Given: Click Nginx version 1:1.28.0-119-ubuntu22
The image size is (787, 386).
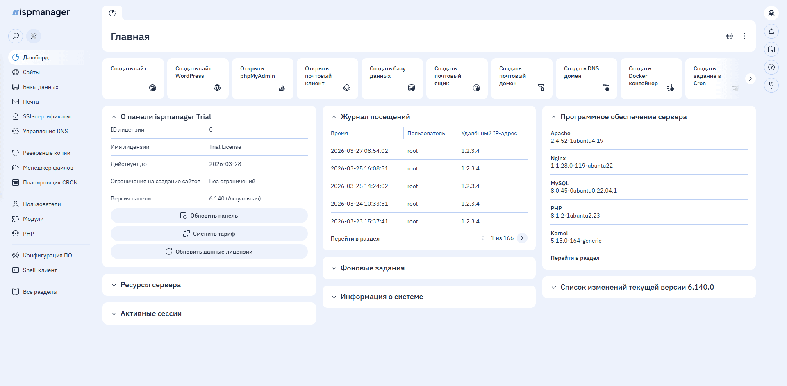Looking at the screenshot, I should click(582, 166).
